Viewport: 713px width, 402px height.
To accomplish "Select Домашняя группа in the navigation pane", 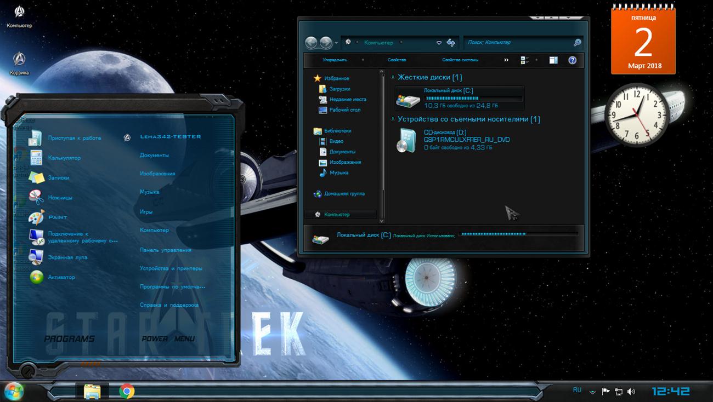I will point(344,193).
